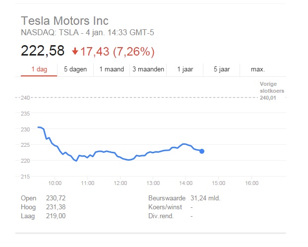Click the red 17,43 (7,26%) change value
Image resolution: width=308 pixels, height=247 pixels.
(118, 51)
